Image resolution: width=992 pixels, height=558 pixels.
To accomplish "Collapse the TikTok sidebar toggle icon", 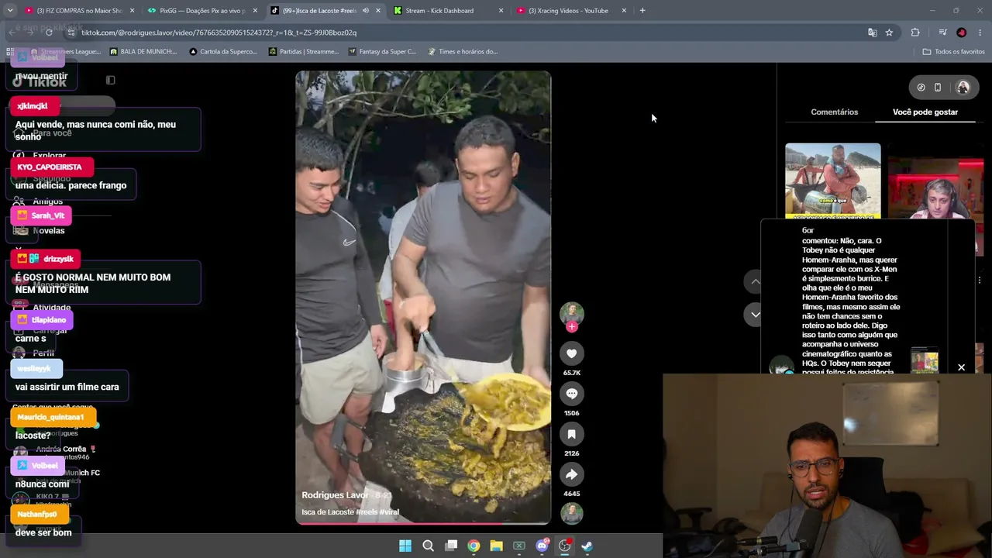I will point(110,80).
